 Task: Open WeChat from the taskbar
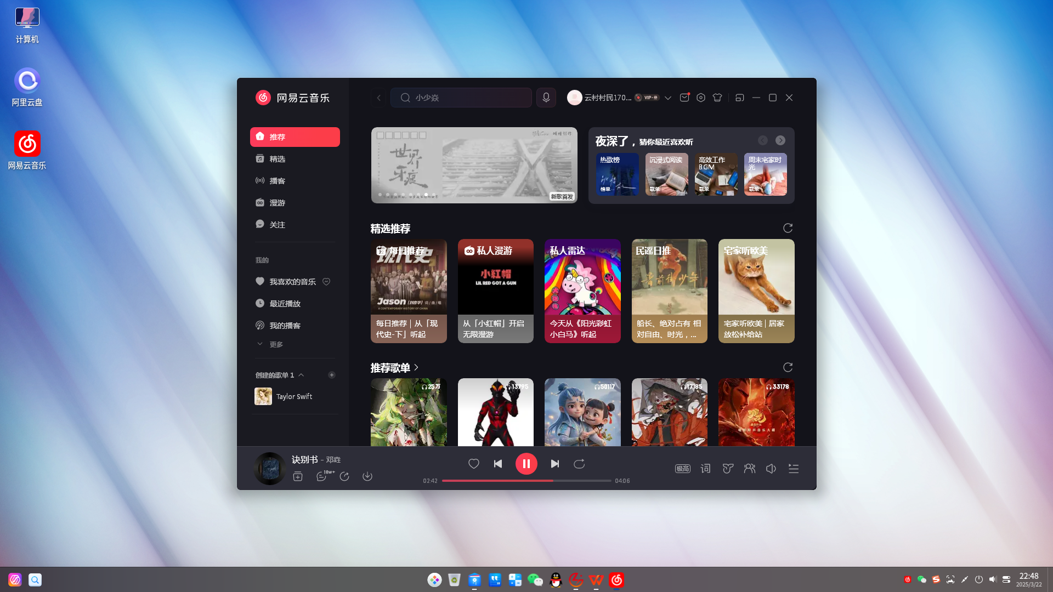(x=535, y=580)
